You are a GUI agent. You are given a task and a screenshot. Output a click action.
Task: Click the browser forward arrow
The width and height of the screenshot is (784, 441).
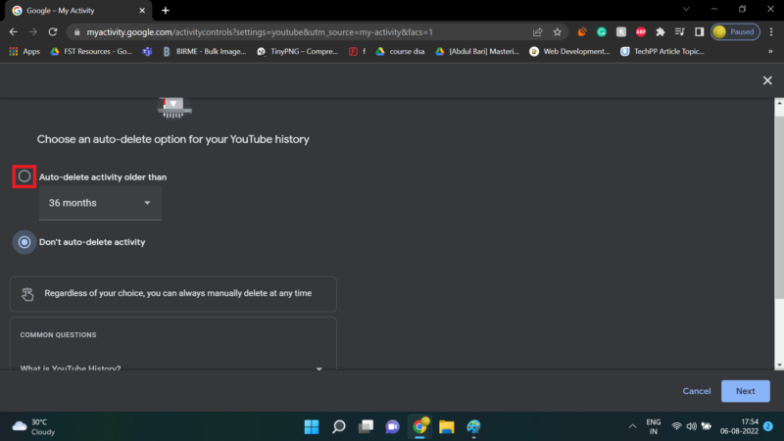pos(33,32)
